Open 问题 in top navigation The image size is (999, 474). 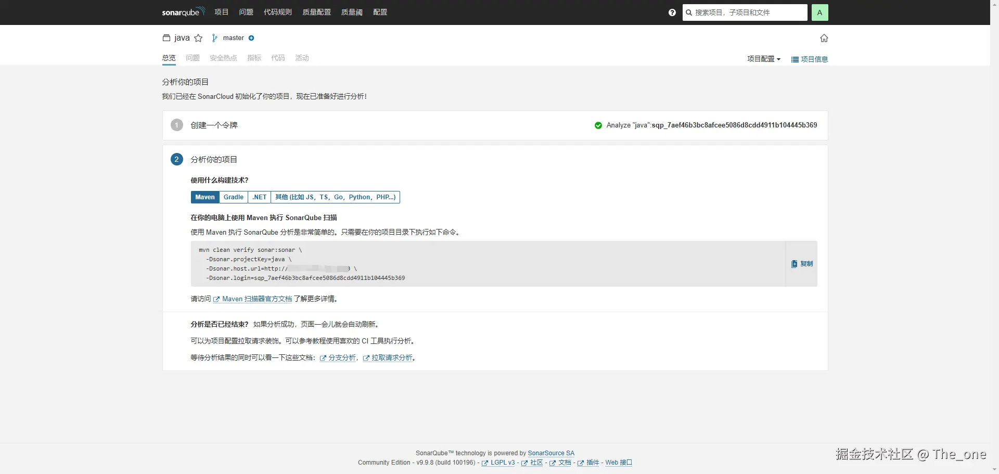[246, 12]
